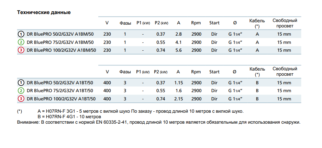Click the Внимание warning note line
This screenshot has height=148, width=322.
click(x=158, y=122)
